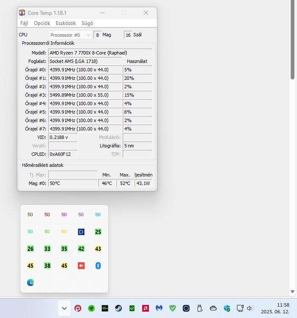Viewport: 297px width, 318px height.
Task: Expand the Processzor #0 dropdown
Action: 70,35
